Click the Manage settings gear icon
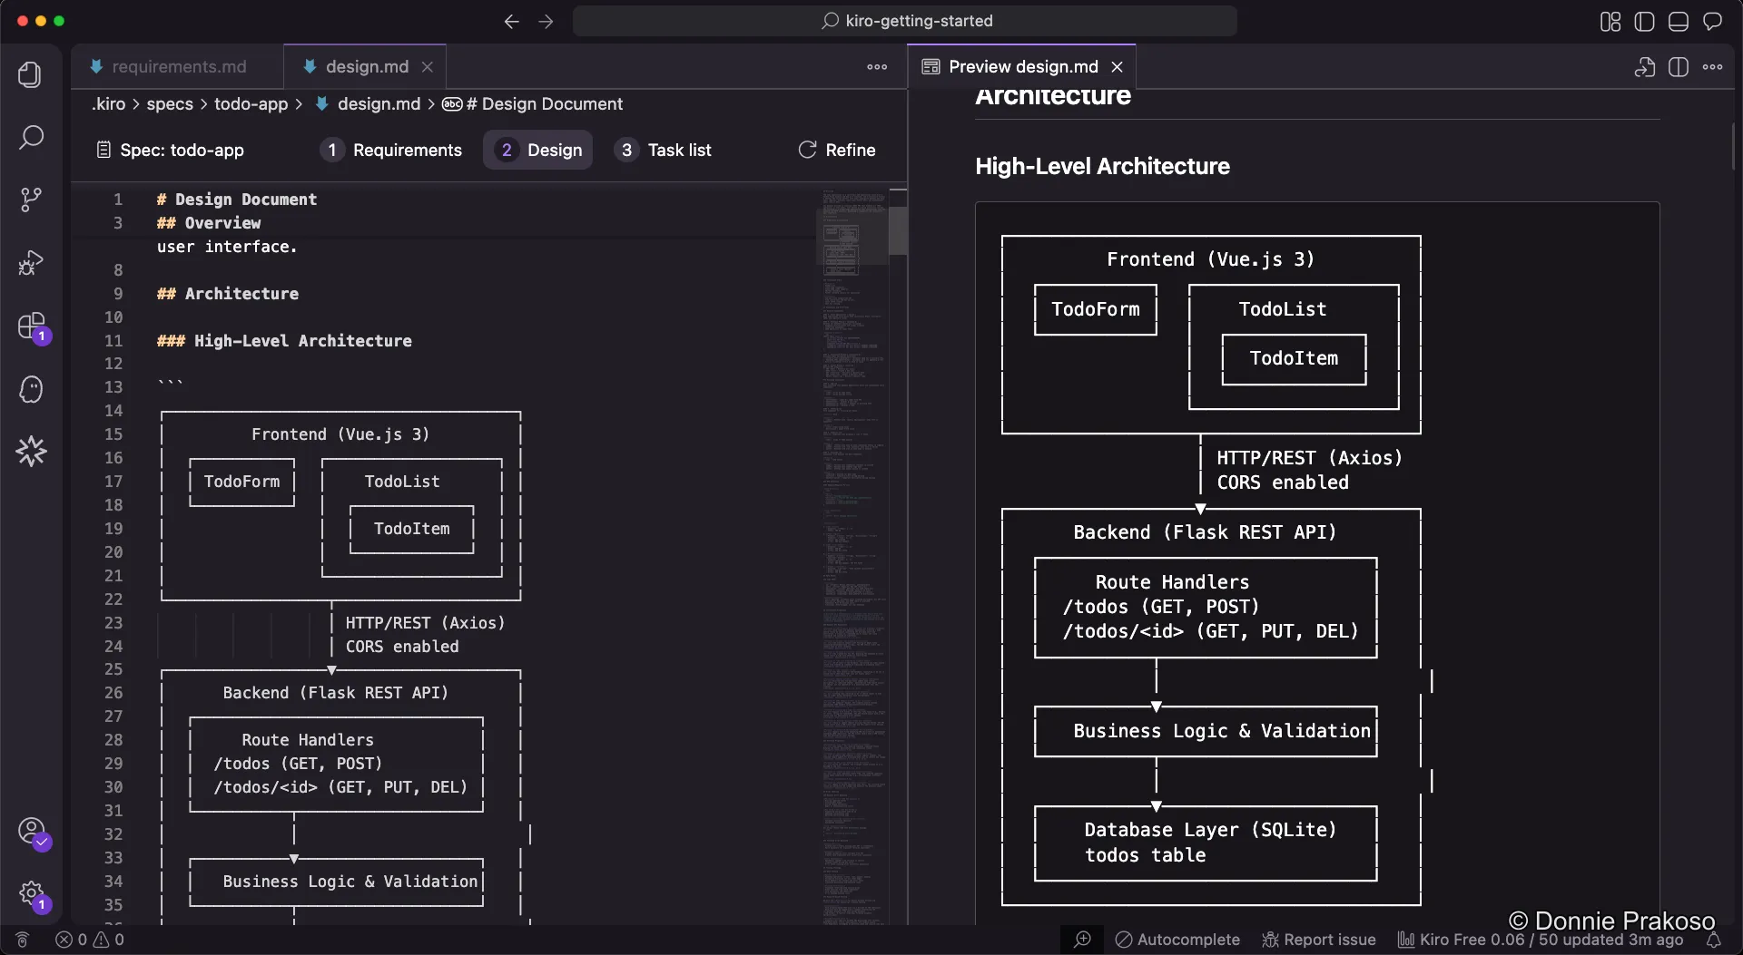Viewport: 1743px width, 955px height. [x=31, y=893]
